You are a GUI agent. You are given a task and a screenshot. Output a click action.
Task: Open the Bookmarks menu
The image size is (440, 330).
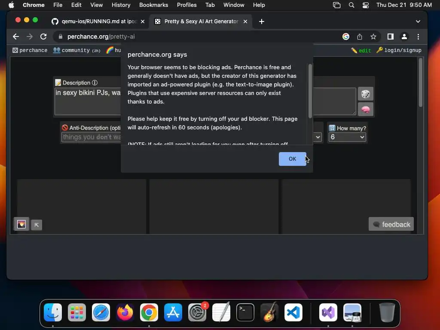(153, 5)
